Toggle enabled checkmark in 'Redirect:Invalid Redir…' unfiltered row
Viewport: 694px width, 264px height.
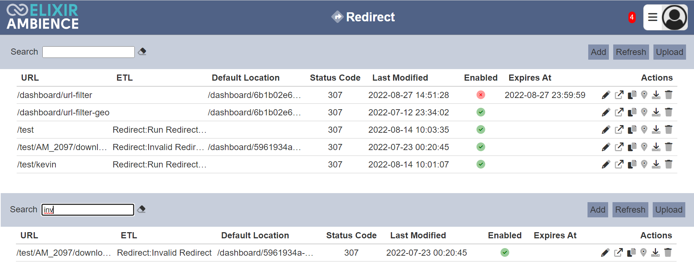[481, 147]
